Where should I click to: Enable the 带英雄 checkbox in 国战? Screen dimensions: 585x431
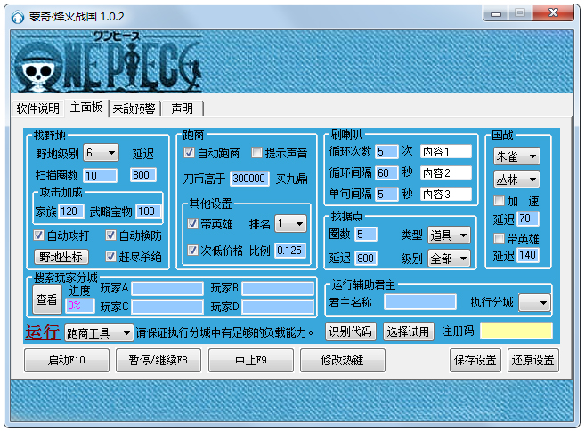[499, 238]
